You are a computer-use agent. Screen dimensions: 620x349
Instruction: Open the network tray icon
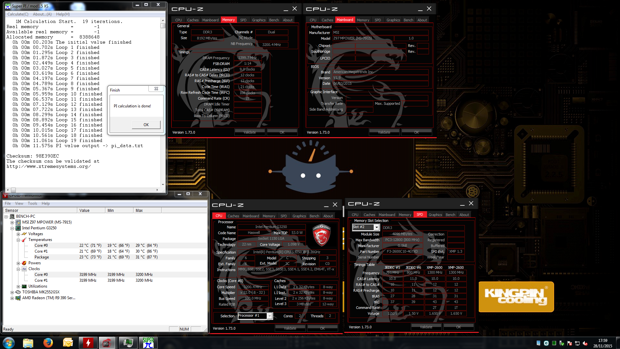pos(577,343)
